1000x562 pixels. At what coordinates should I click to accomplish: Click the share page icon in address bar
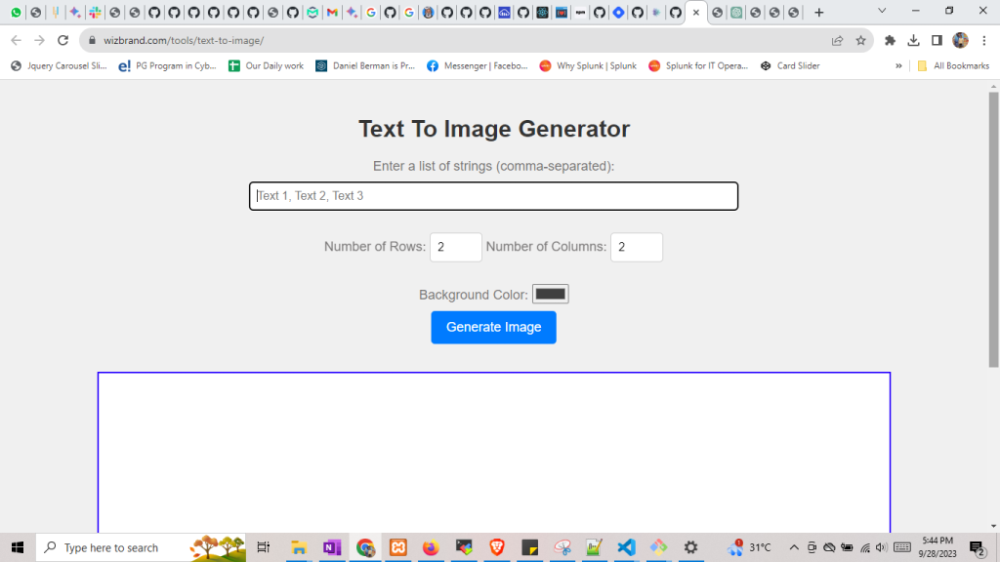point(837,40)
